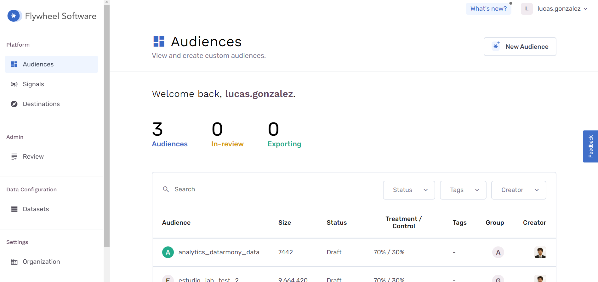Click the Datasets stack icon
This screenshot has height=282, width=598.
pyautogui.click(x=14, y=209)
